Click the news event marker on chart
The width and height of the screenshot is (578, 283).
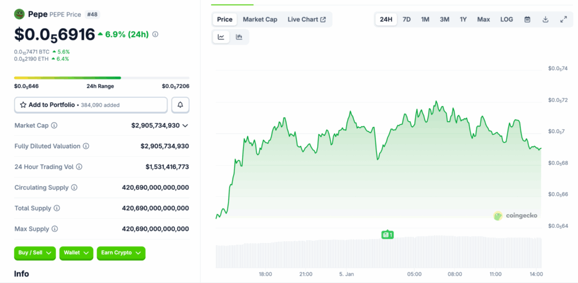tap(387, 235)
